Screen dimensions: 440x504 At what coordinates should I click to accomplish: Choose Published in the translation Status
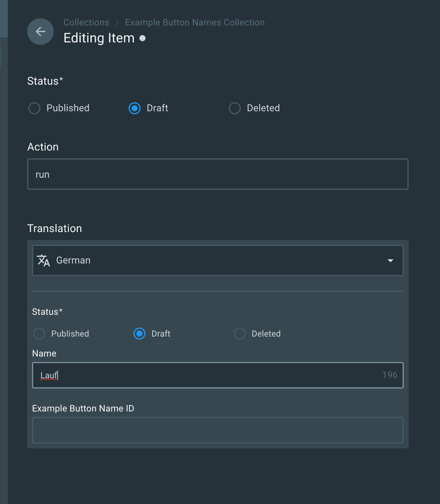(39, 334)
